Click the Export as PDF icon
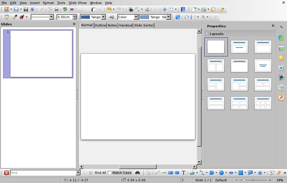 (x=50, y=9)
